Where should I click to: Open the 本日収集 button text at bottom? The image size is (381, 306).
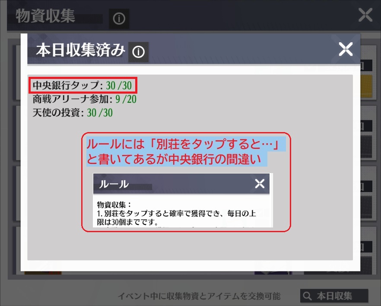point(334,296)
